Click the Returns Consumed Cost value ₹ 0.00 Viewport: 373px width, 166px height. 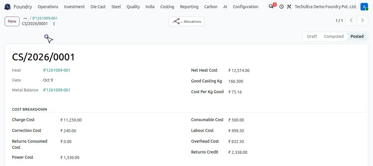pyautogui.click(x=66, y=142)
